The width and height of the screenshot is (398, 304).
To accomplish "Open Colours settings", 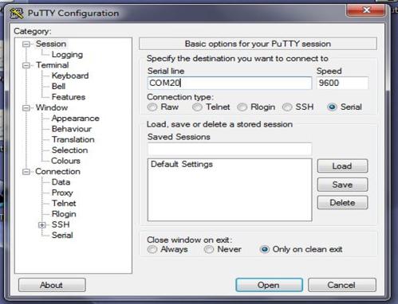I will click(x=65, y=161).
